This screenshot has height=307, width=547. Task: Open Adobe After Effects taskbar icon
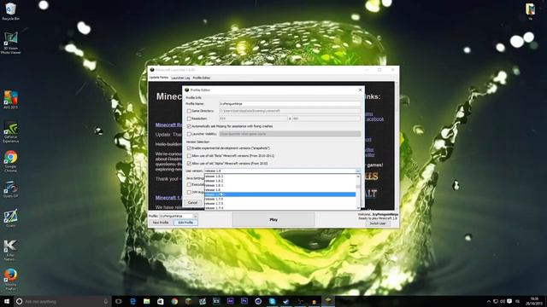coord(230,301)
